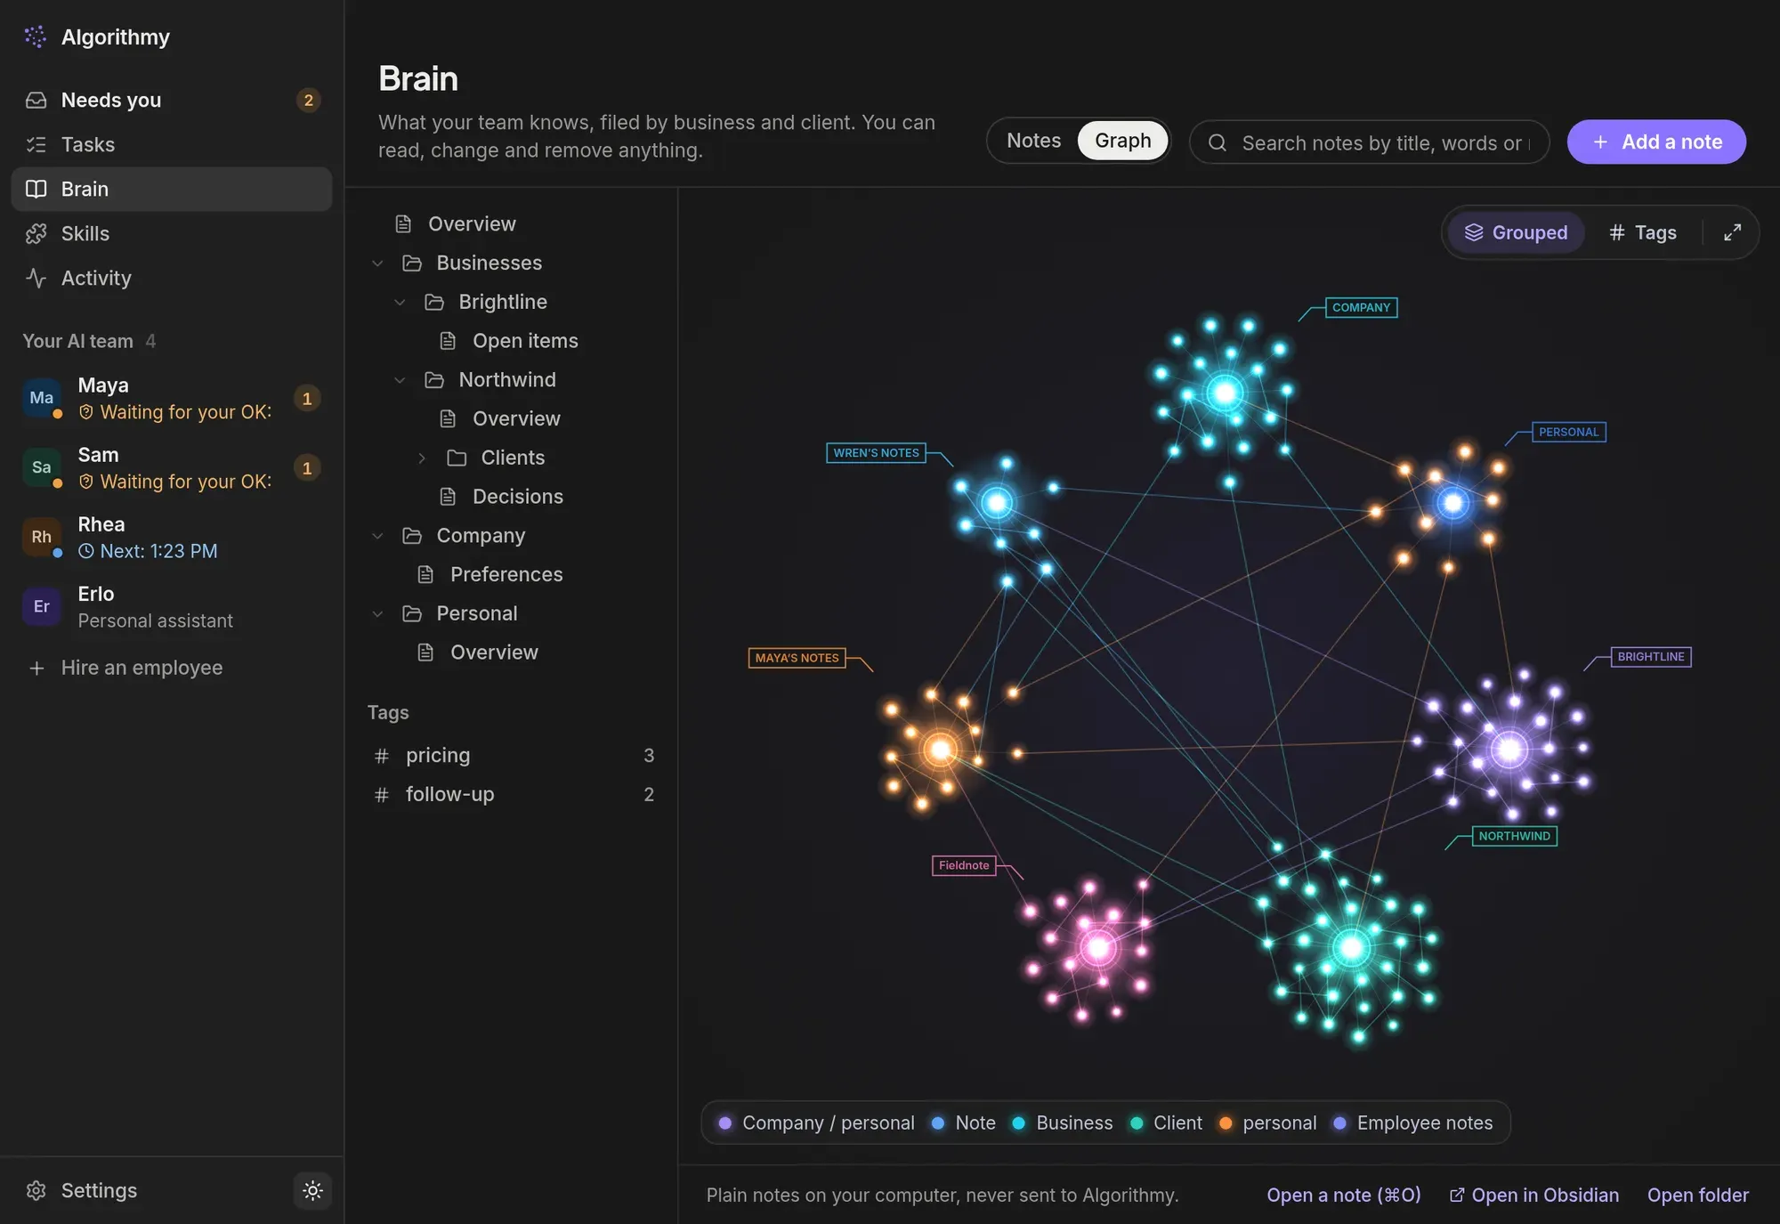This screenshot has width=1780, height=1224.
Task: Open the Preferences note
Action: 506,574
